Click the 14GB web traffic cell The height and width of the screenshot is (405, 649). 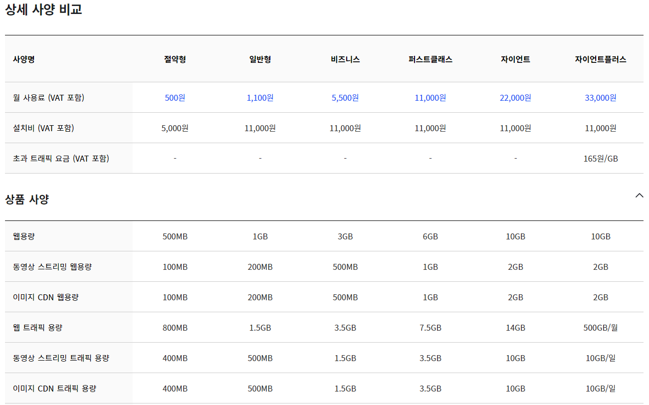515,328
